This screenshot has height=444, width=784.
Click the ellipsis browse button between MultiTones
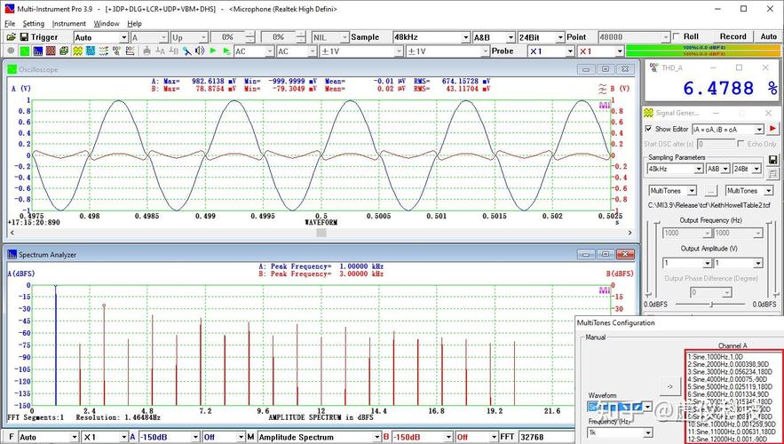pyautogui.click(x=710, y=191)
